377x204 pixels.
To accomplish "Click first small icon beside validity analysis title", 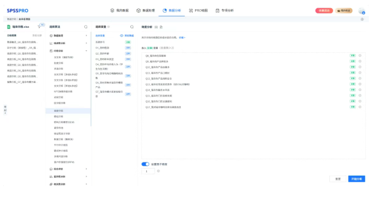I will pos(156,27).
